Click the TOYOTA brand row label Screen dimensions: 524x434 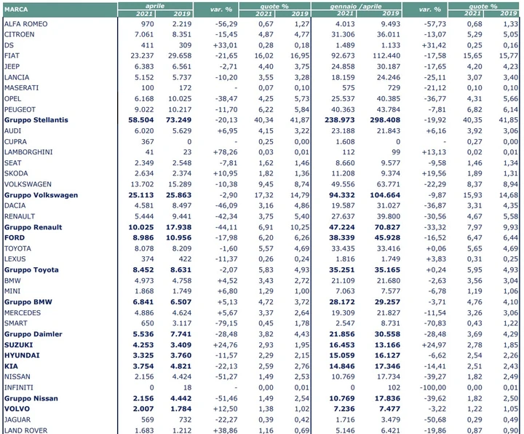tap(17, 249)
